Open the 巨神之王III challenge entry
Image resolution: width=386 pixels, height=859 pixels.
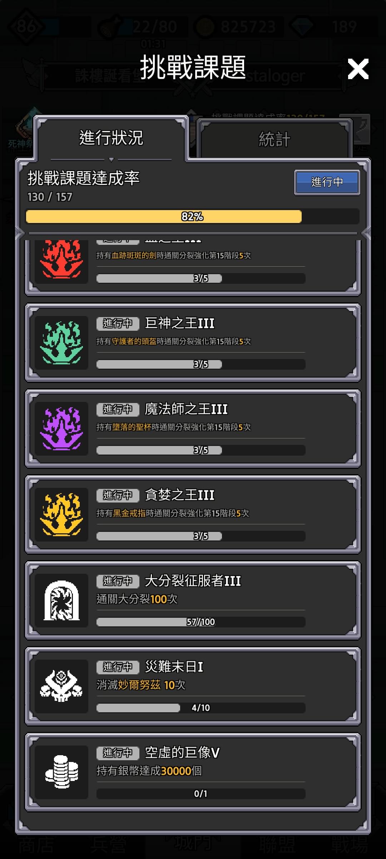193,343
